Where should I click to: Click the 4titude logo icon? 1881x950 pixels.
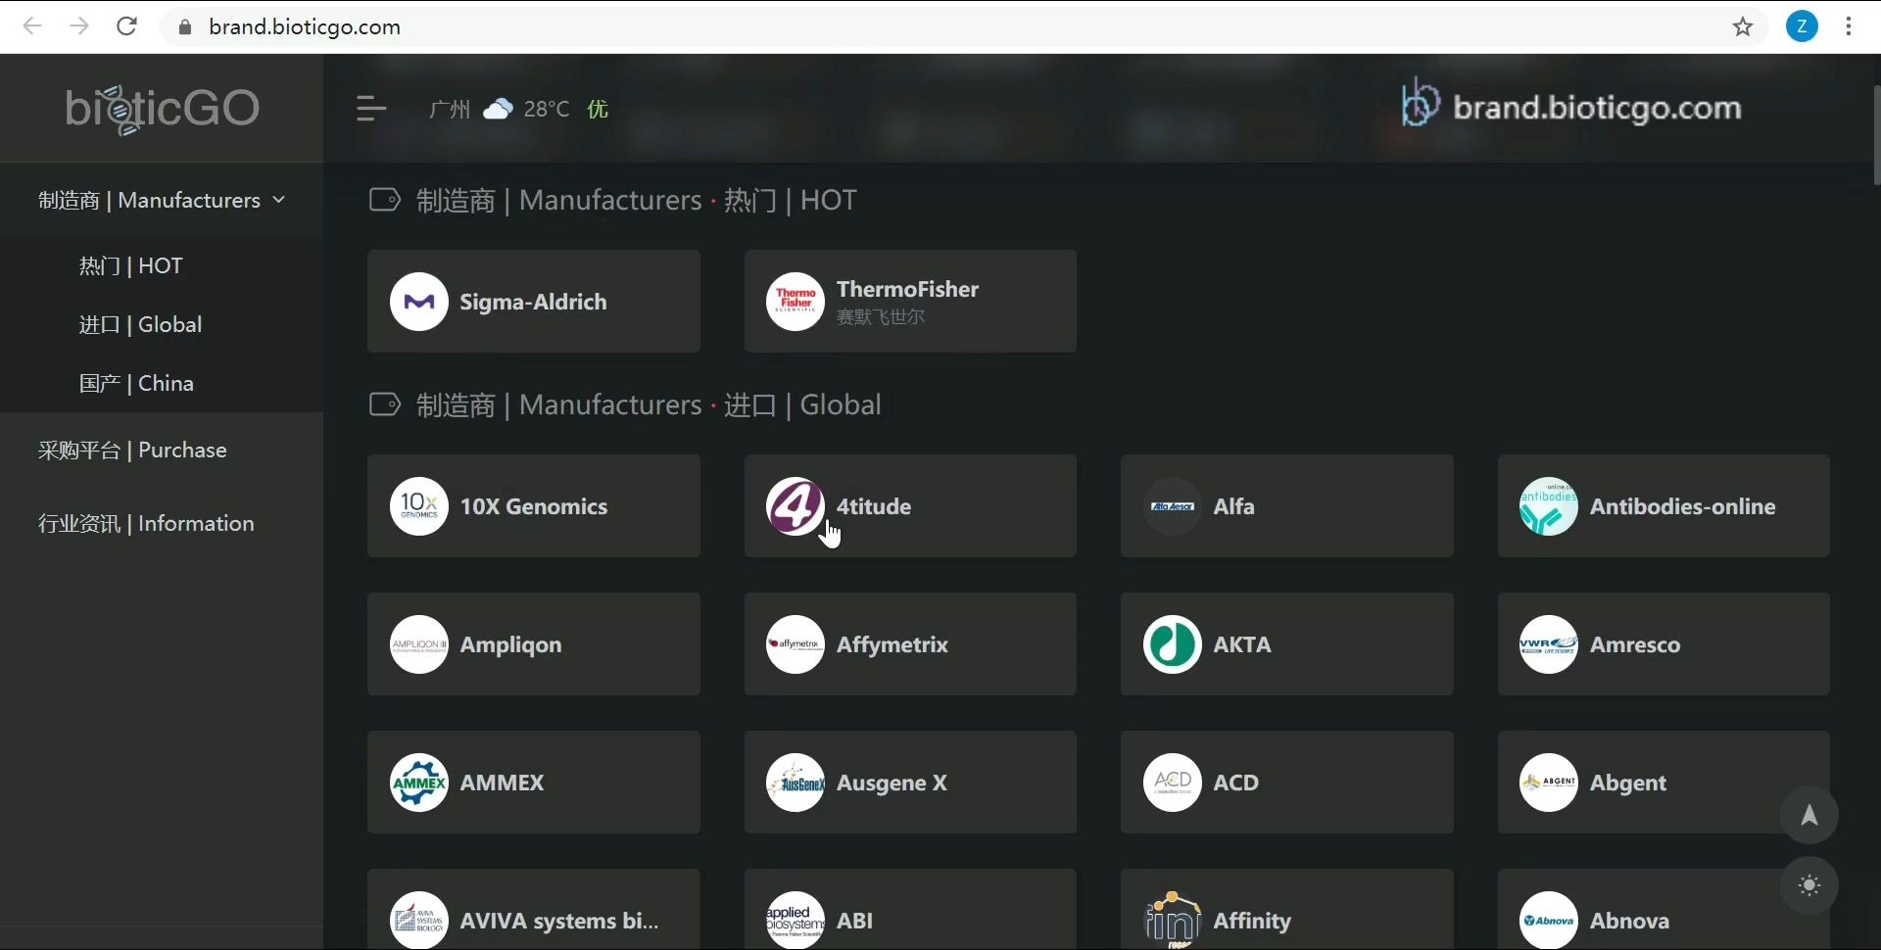point(796,506)
